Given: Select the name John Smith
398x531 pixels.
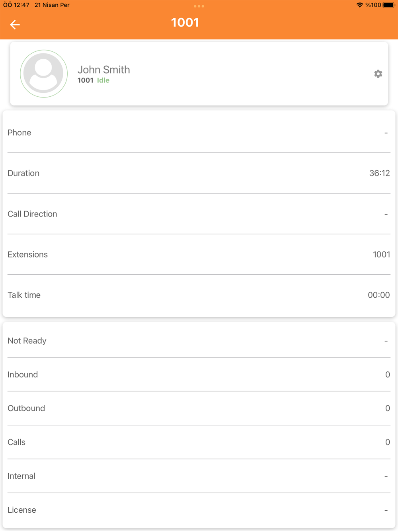Looking at the screenshot, I should click(104, 70).
